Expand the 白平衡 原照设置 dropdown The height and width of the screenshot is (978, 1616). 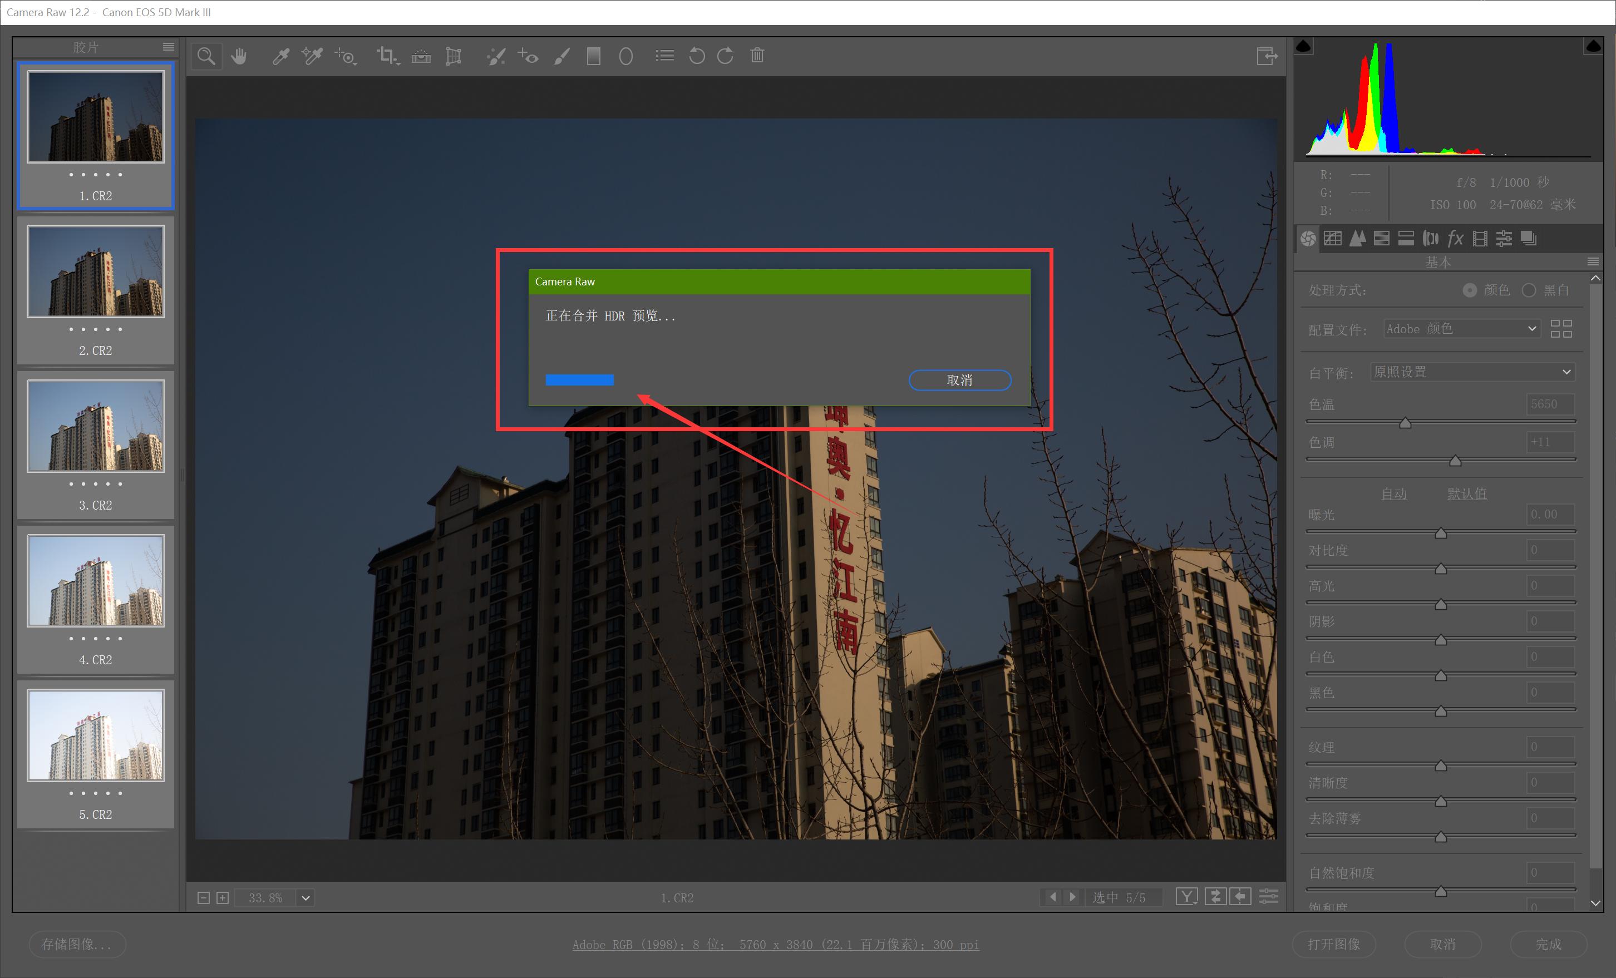click(1472, 372)
